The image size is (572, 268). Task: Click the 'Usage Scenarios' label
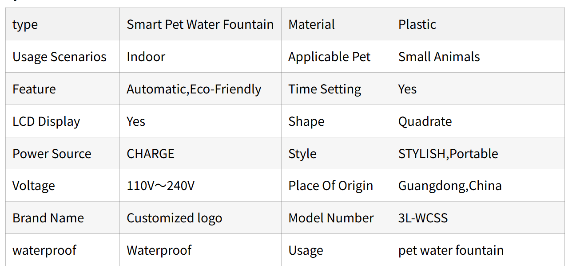coord(60,57)
